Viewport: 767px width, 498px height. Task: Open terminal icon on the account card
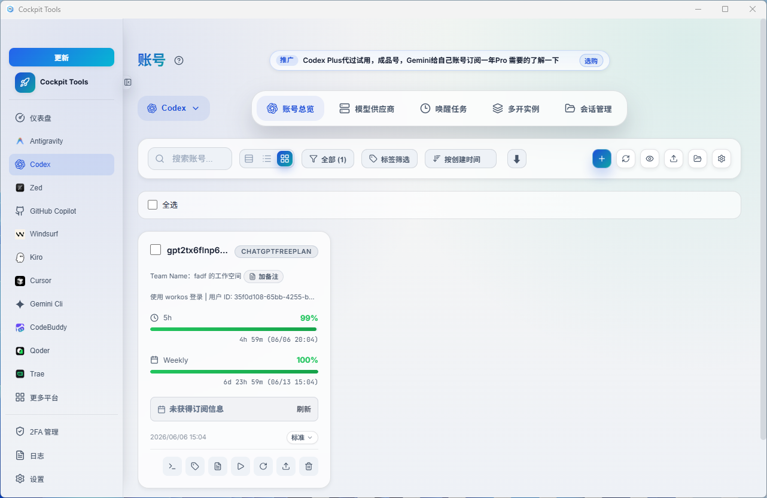click(x=172, y=466)
